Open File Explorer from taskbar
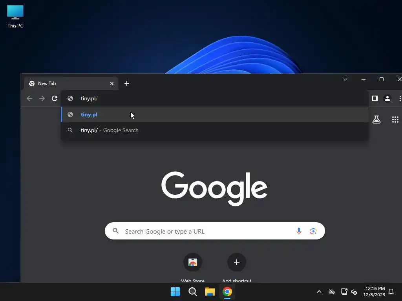Screen dimensions: 402x301 (210, 292)
